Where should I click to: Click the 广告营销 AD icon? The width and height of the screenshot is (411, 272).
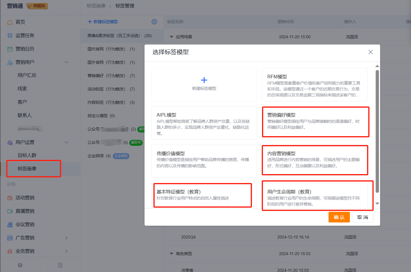coord(10,238)
